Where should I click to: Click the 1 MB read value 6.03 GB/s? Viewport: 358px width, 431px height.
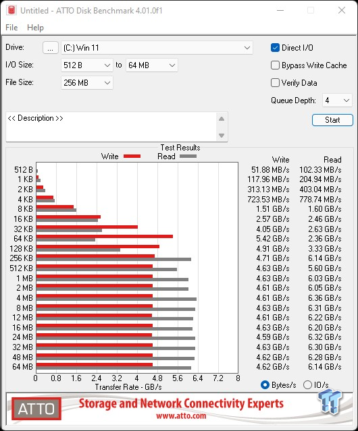[325, 279]
